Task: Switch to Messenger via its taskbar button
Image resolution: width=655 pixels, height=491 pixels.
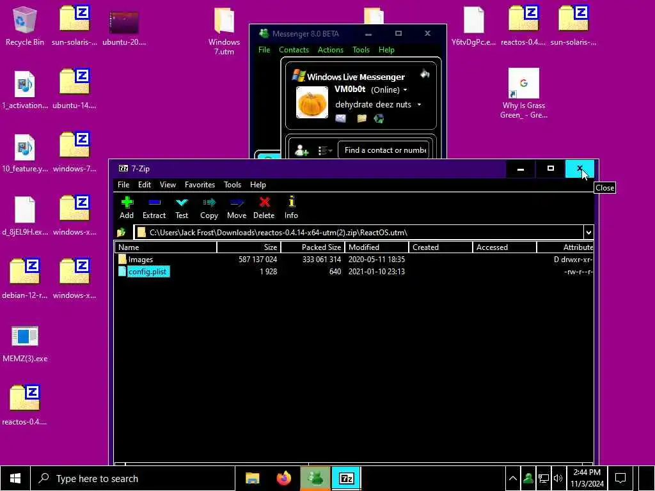Action: (315, 478)
